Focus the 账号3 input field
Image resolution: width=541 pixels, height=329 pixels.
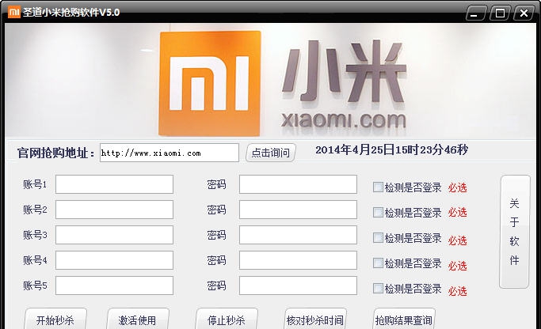(x=114, y=235)
